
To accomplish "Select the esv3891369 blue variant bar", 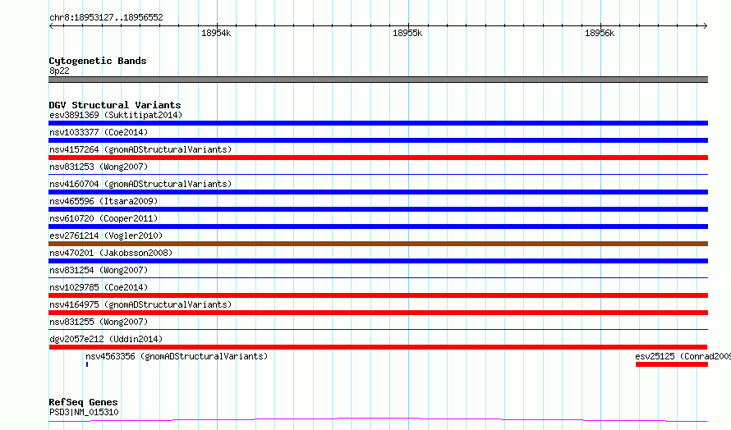I will pos(378,123).
